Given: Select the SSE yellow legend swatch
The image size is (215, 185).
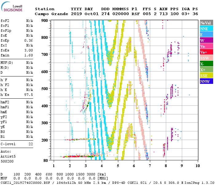Looking at the screenshot, I should (x=206, y=76).
